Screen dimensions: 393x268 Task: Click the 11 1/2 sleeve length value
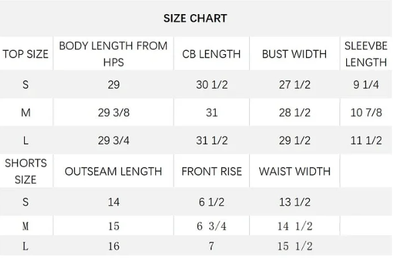click(366, 140)
